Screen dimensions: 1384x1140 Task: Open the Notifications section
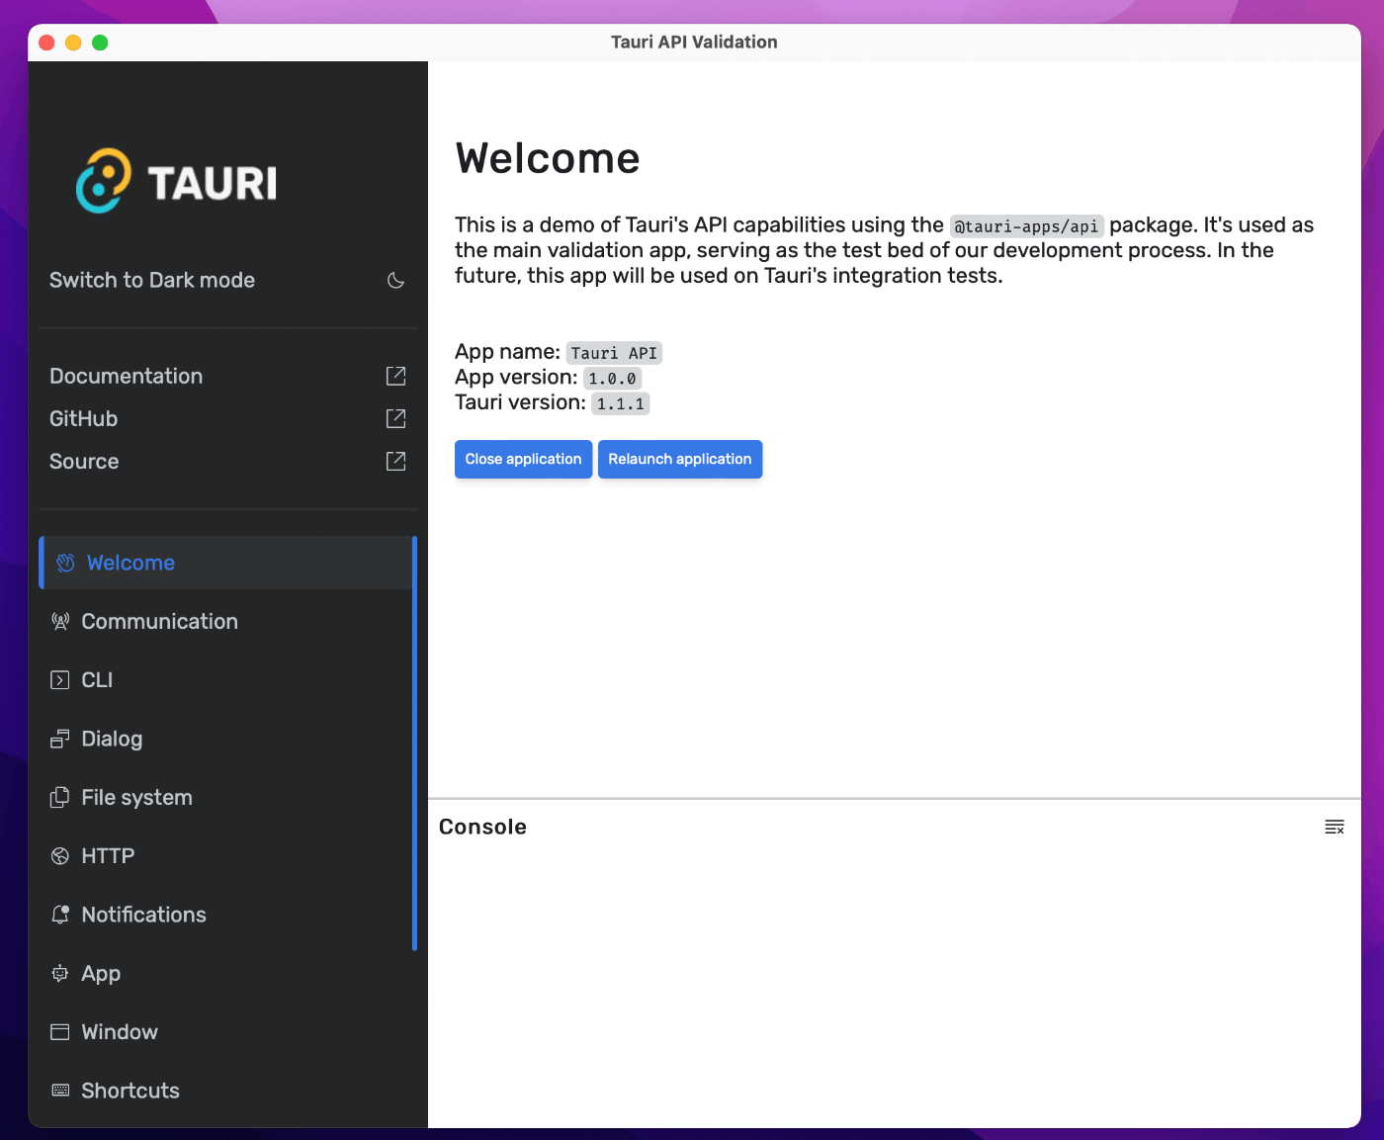tap(225, 915)
